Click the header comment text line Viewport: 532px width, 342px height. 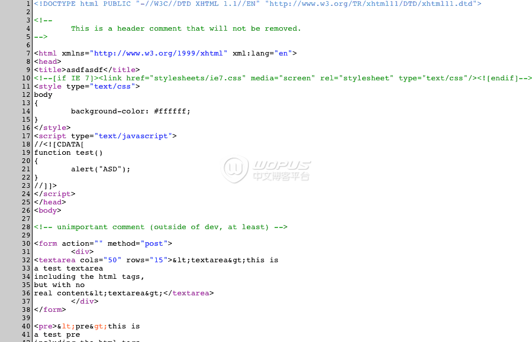[186, 28]
